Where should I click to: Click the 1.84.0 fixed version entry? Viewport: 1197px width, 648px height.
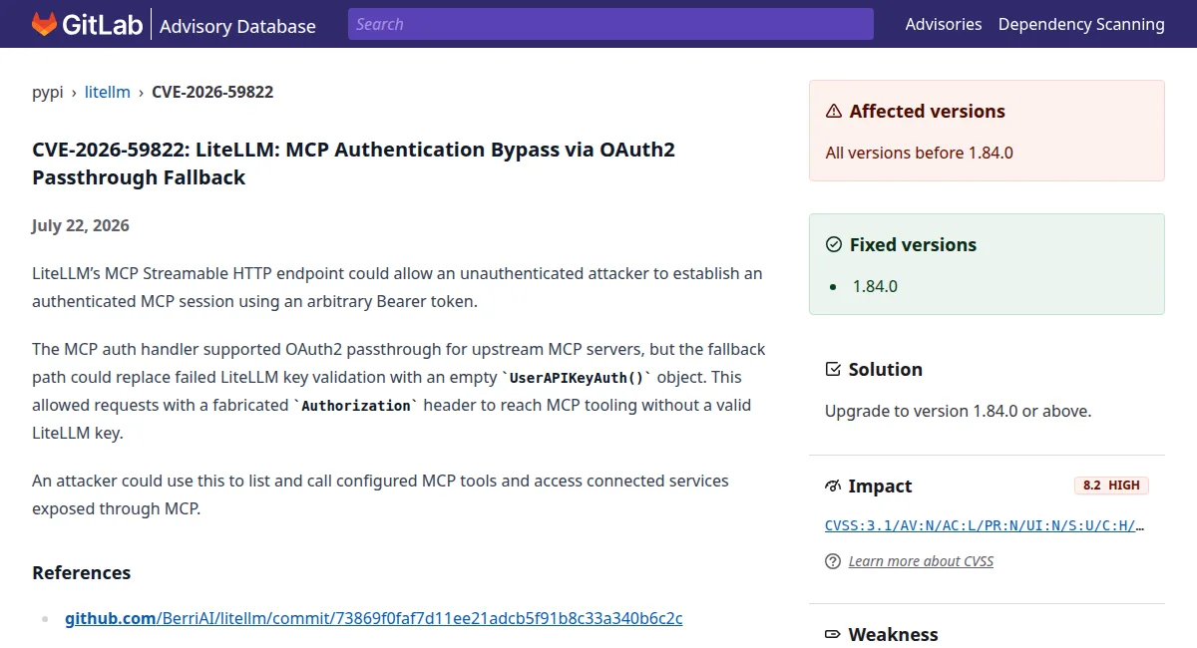click(875, 286)
